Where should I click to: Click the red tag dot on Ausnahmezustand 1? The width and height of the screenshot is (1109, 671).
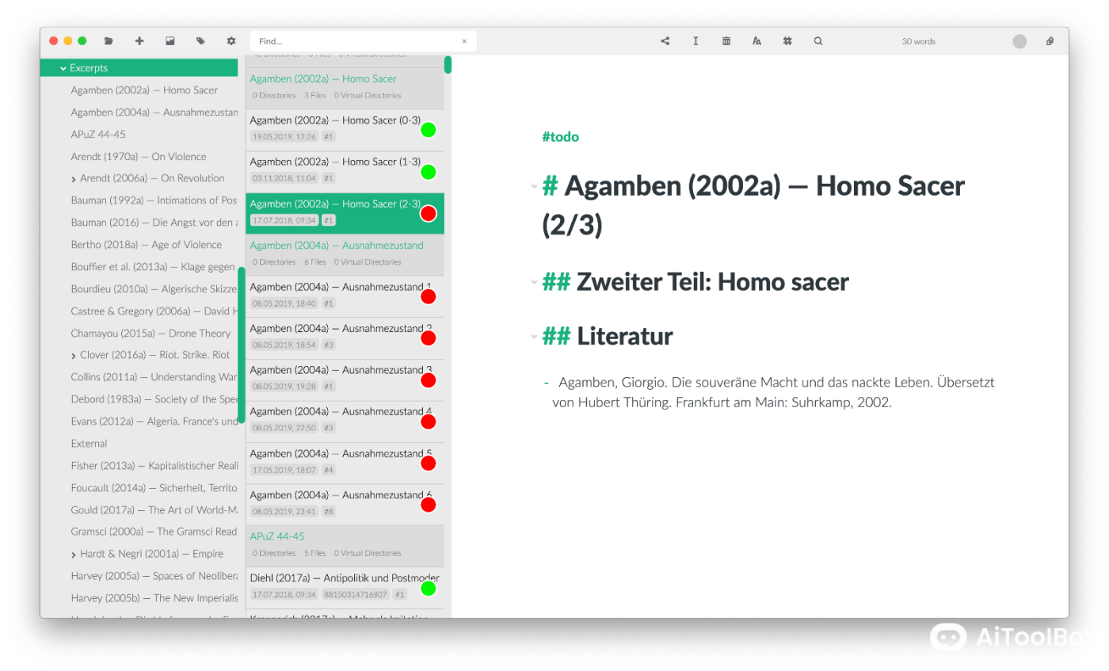pos(428,297)
